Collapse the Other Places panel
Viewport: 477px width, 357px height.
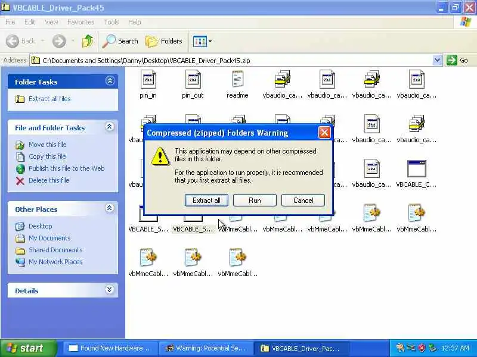pyautogui.click(x=110, y=208)
